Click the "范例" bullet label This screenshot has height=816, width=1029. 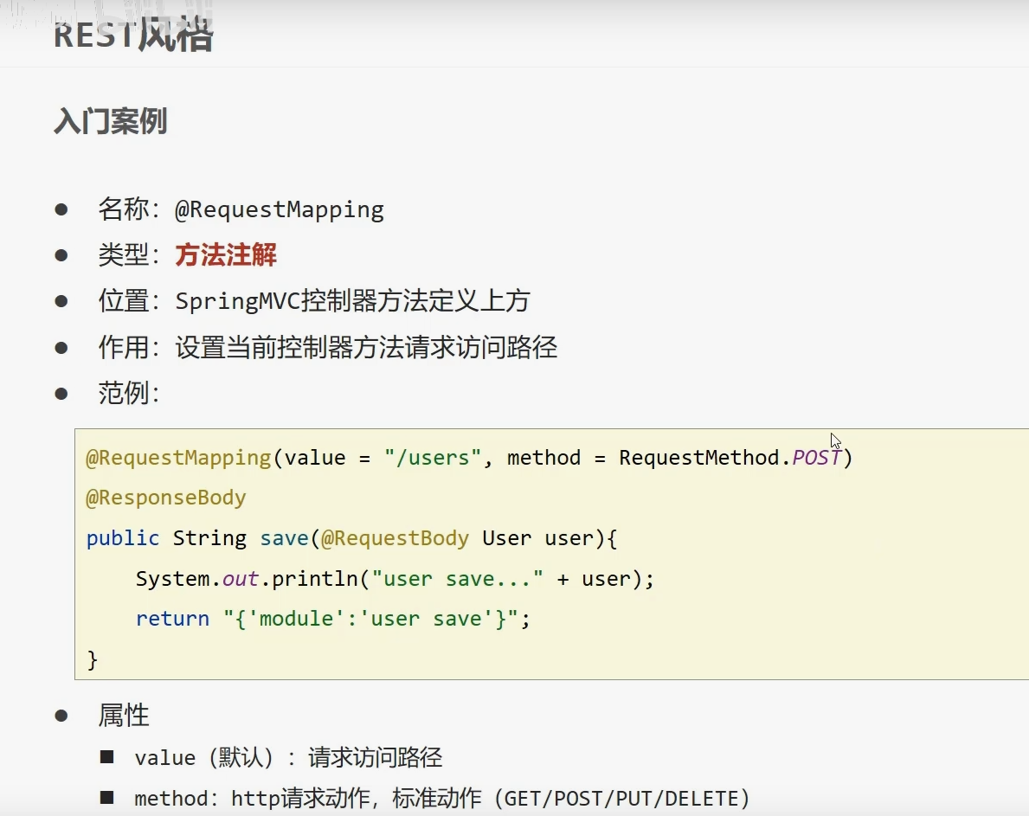(128, 393)
